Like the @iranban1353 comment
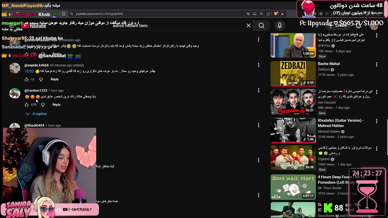 click(26, 104)
